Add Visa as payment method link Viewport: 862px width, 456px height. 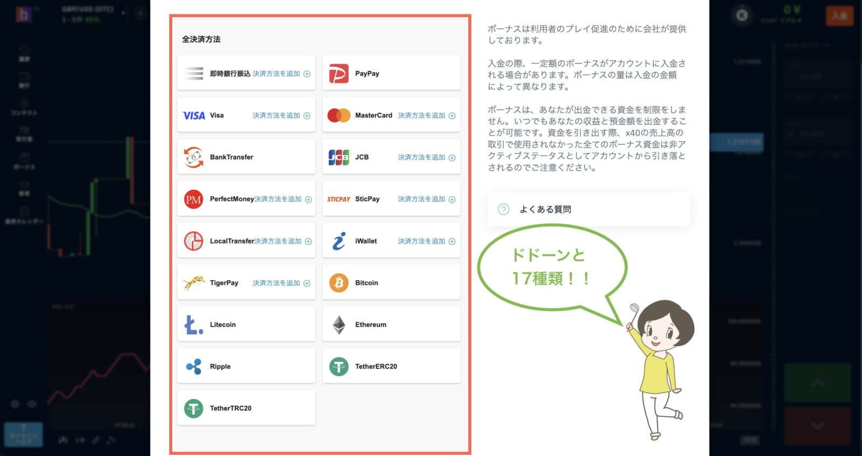pos(276,116)
